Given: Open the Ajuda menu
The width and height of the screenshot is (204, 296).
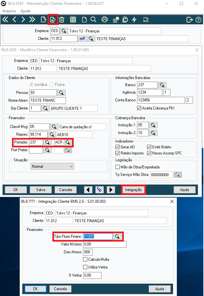Looking at the screenshot, I should (25, 11).
